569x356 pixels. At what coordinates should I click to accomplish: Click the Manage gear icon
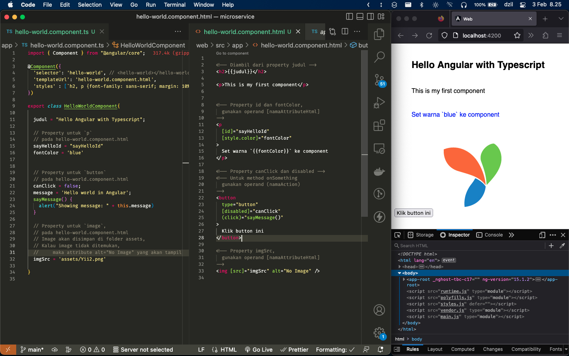tap(379, 333)
